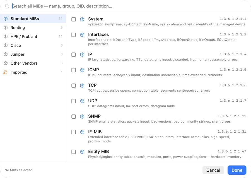Click the Cancel button
The height and width of the screenshot is (178, 251).
pos(213,170)
